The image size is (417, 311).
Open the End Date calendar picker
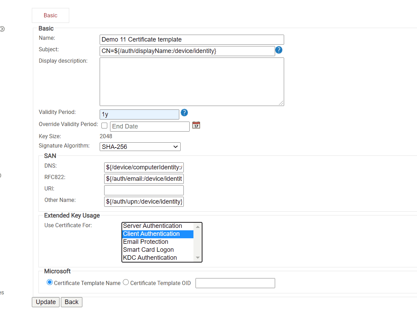click(x=196, y=125)
